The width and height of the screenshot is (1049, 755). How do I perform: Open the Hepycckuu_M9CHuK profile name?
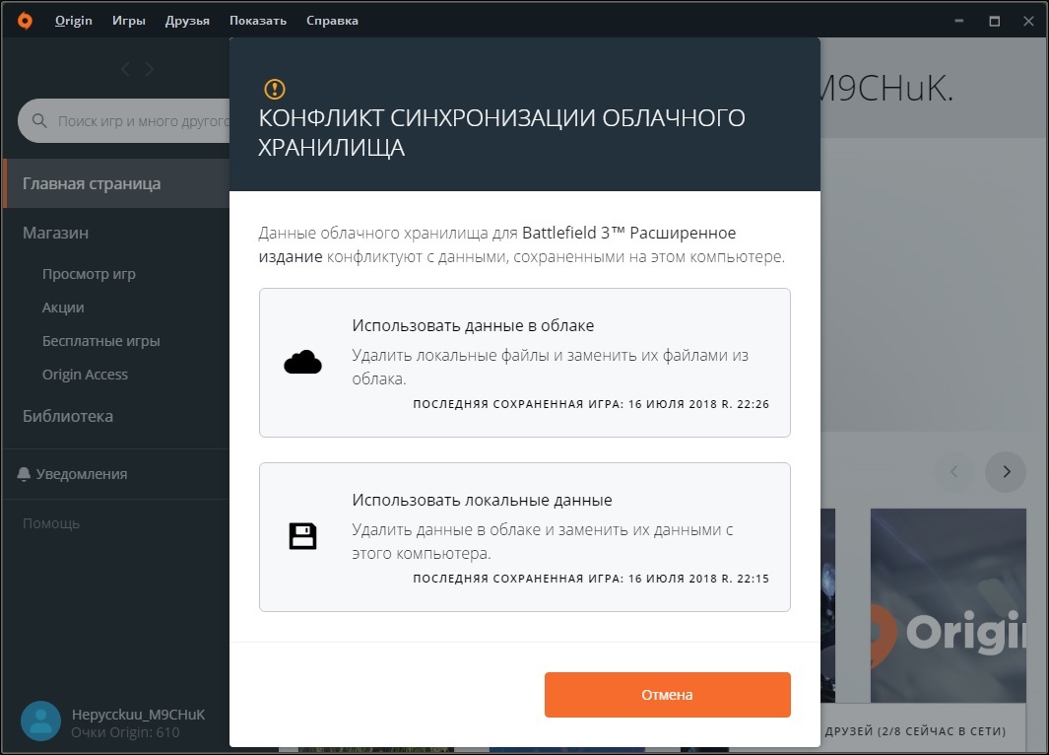coord(138,715)
